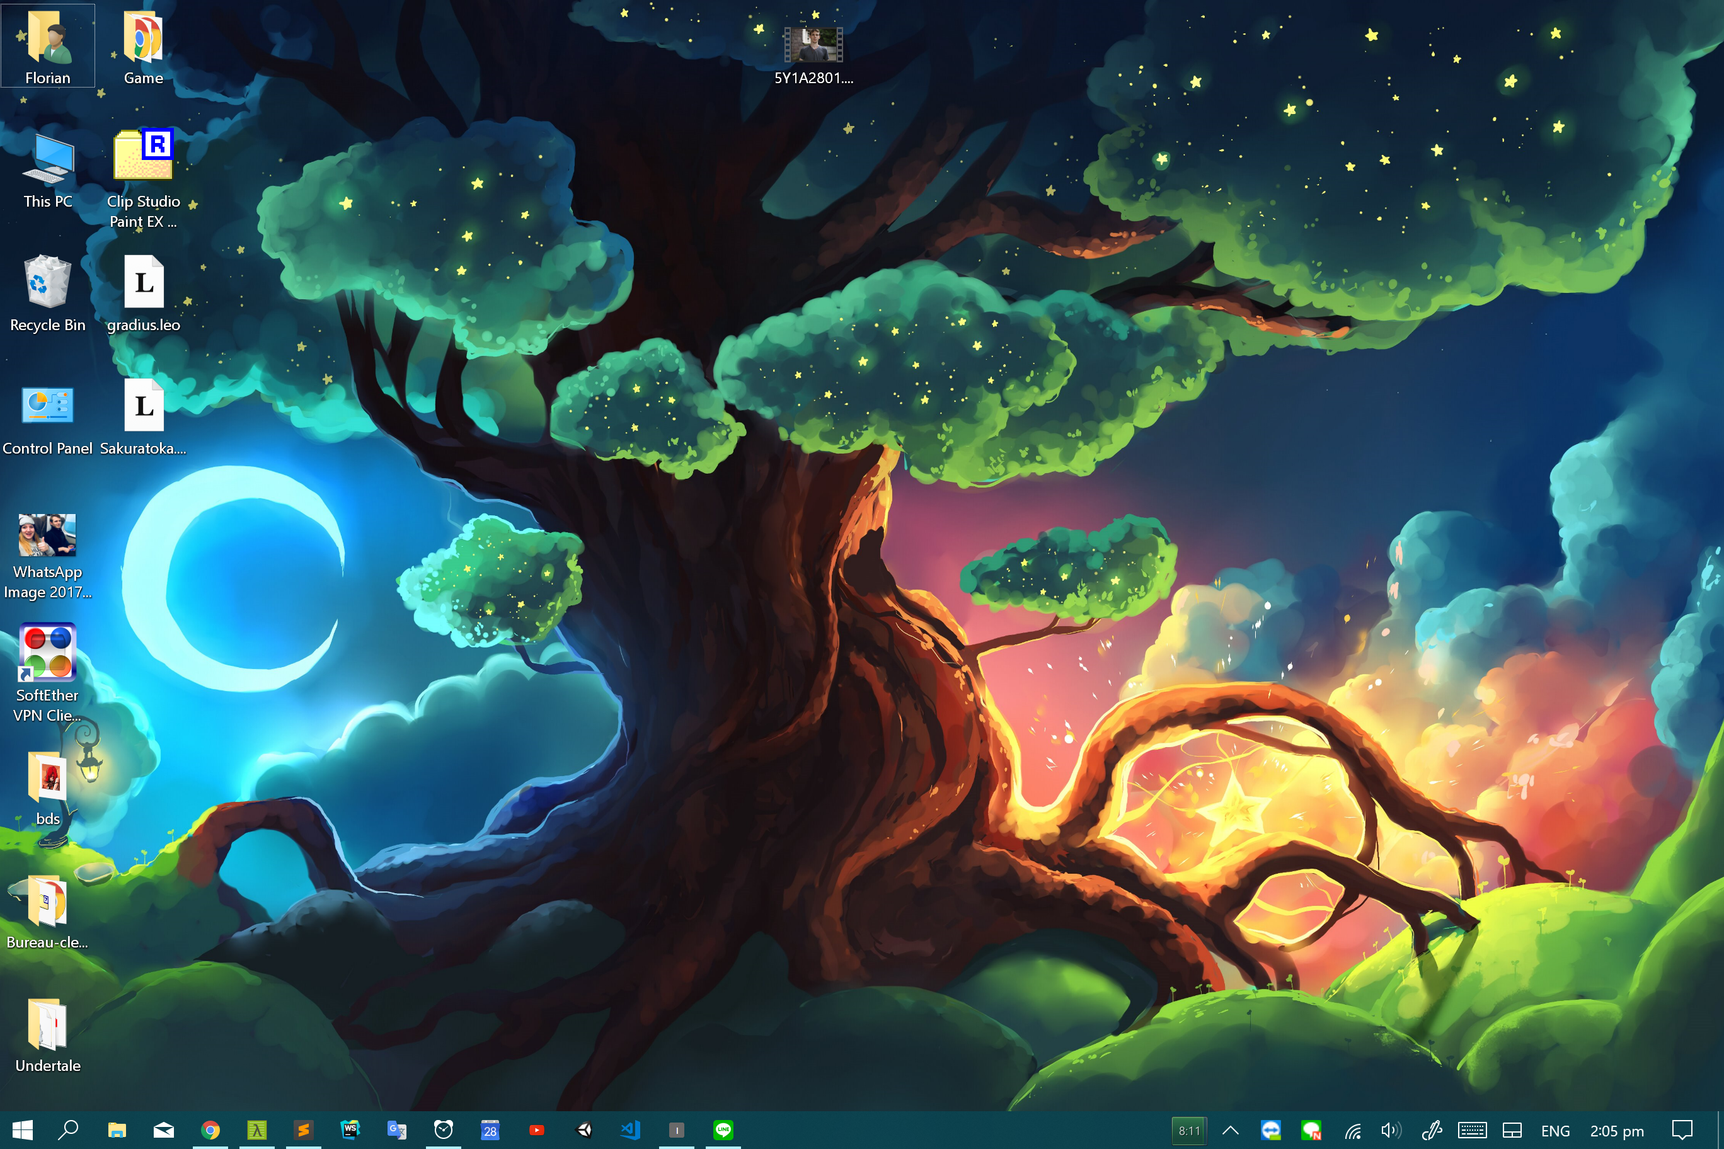
Task: Open the volume speaker control
Action: [x=1391, y=1130]
